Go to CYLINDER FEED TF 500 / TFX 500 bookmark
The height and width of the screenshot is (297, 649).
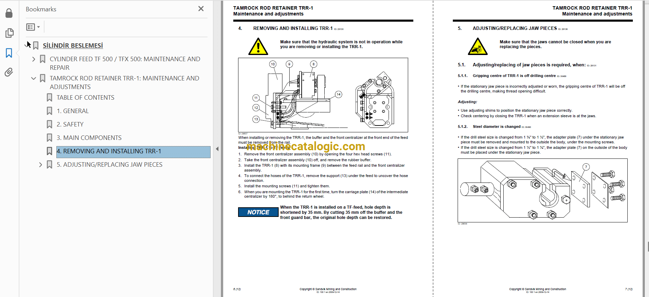point(125,63)
